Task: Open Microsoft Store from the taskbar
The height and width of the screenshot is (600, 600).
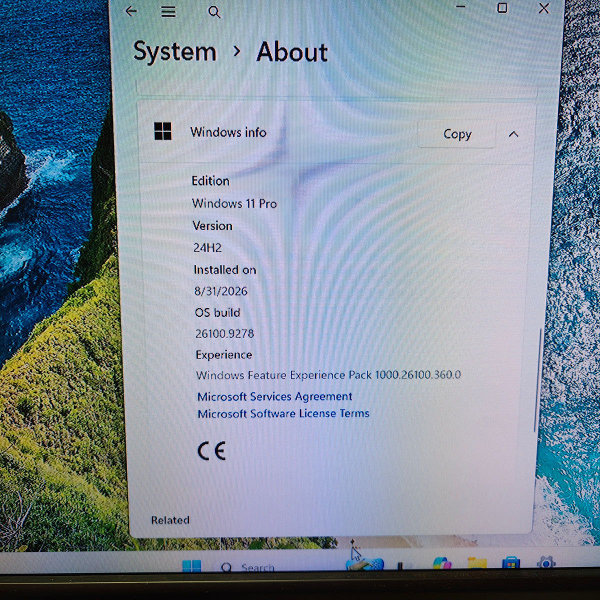Action: [510, 563]
